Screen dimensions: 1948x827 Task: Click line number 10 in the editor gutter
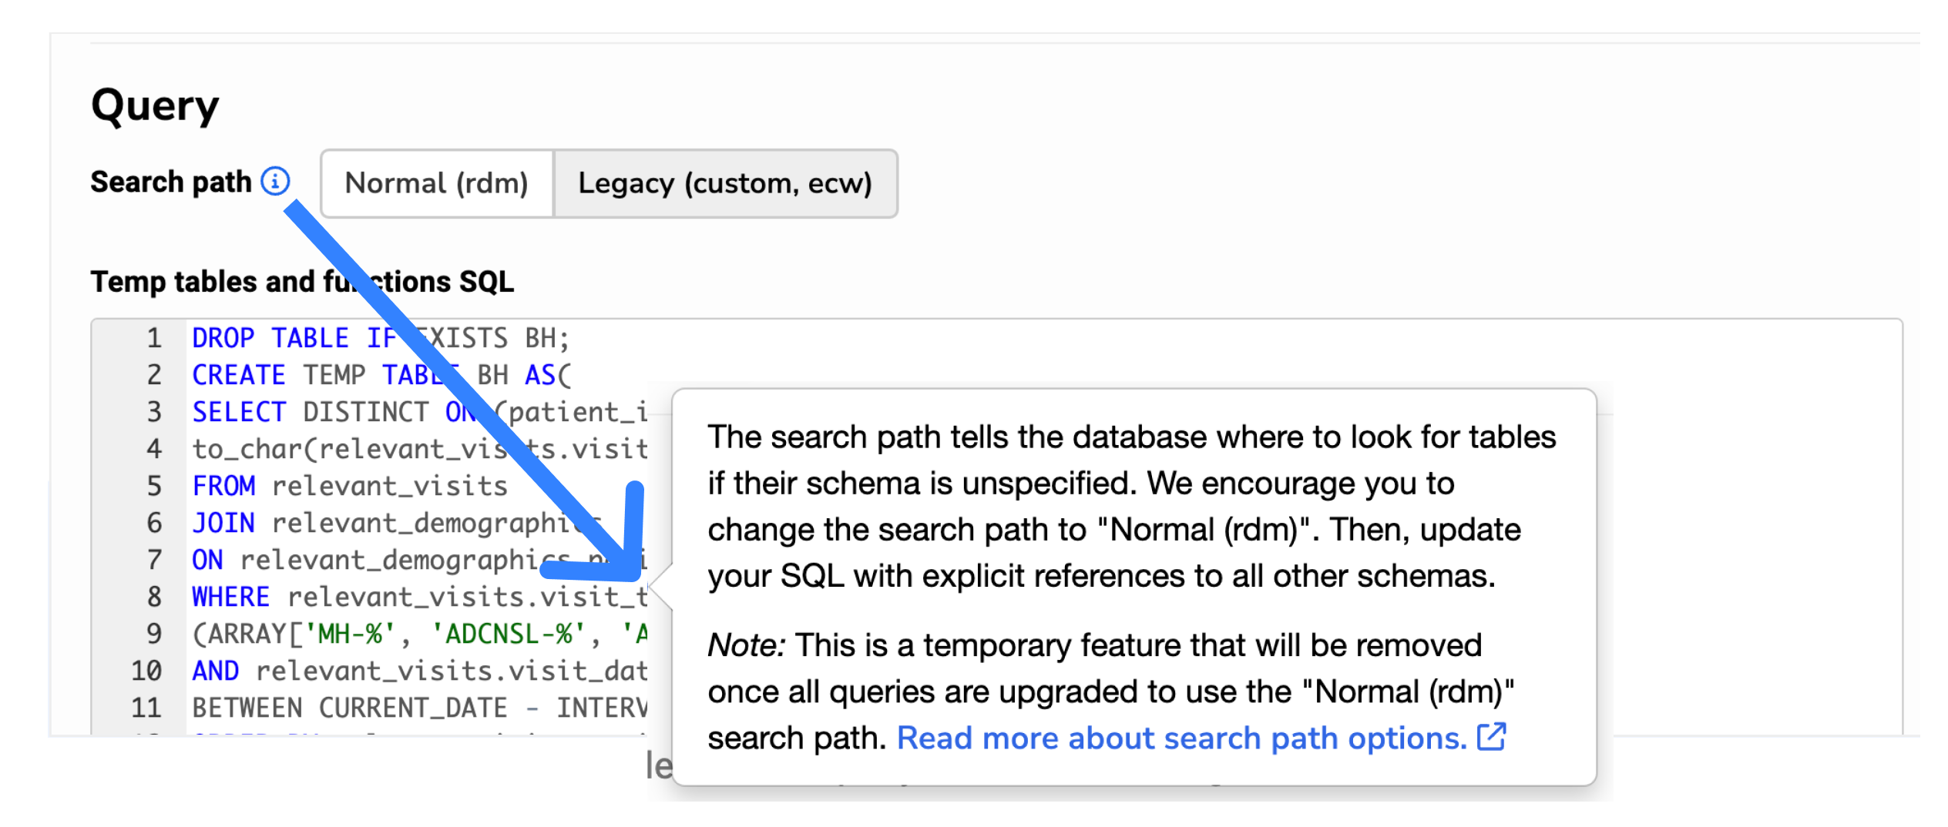(x=146, y=671)
